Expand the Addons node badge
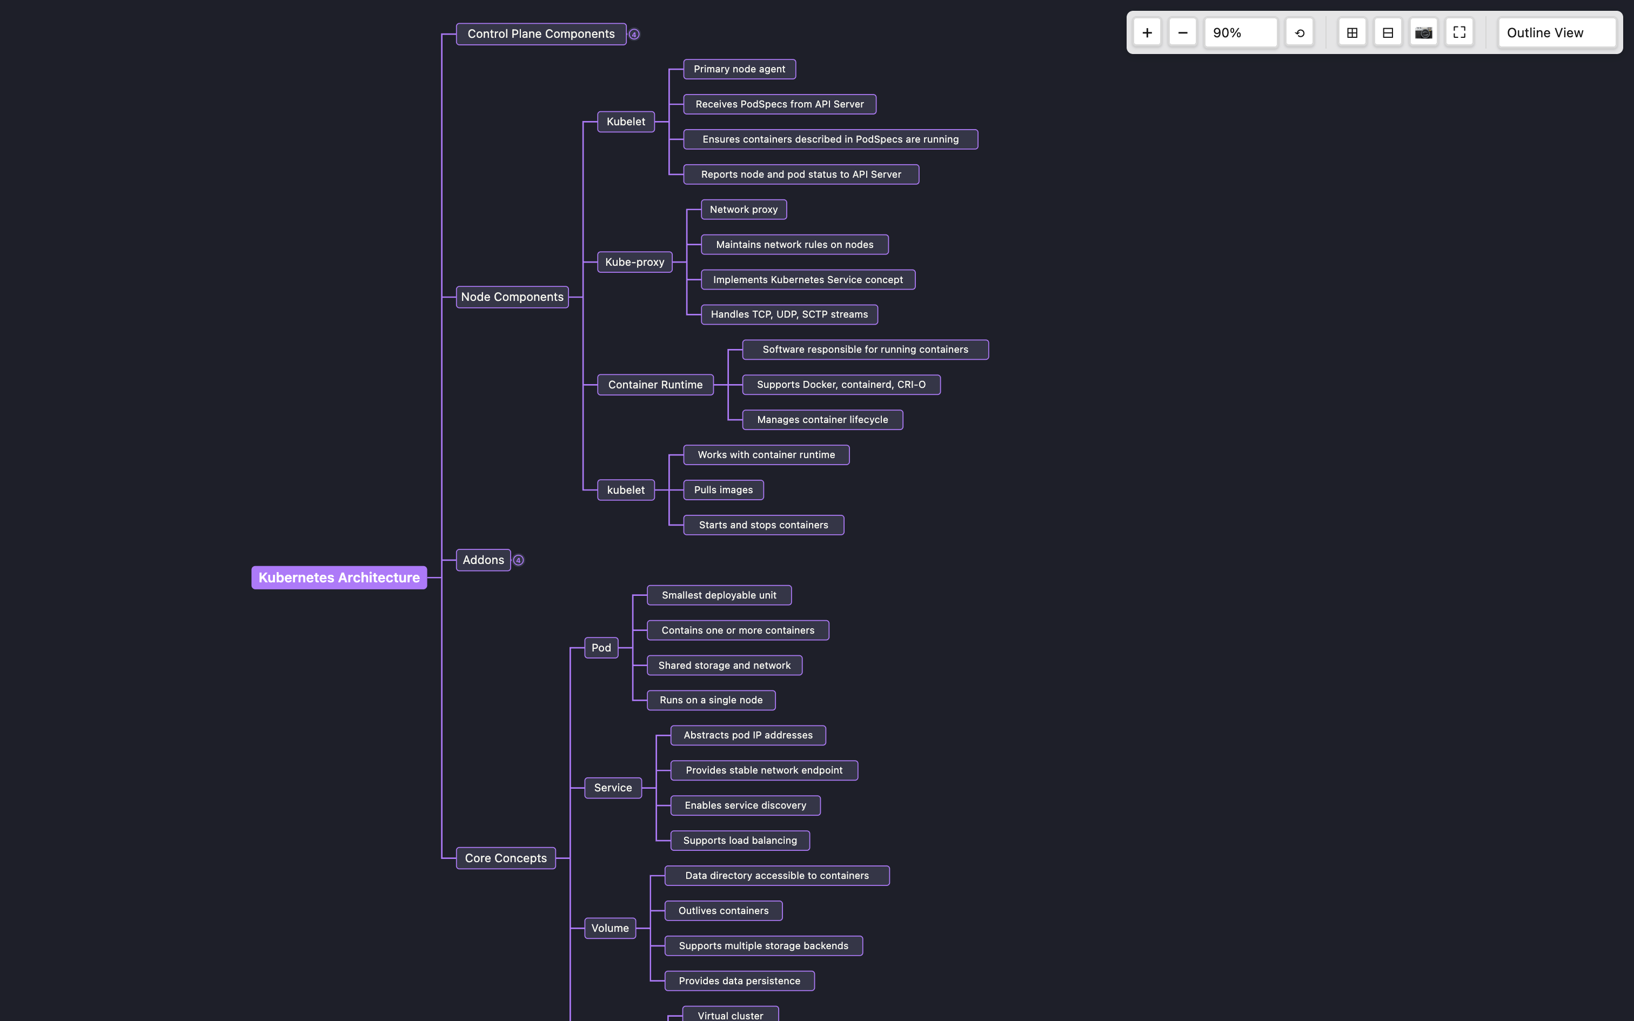This screenshot has width=1634, height=1021. click(518, 560)
